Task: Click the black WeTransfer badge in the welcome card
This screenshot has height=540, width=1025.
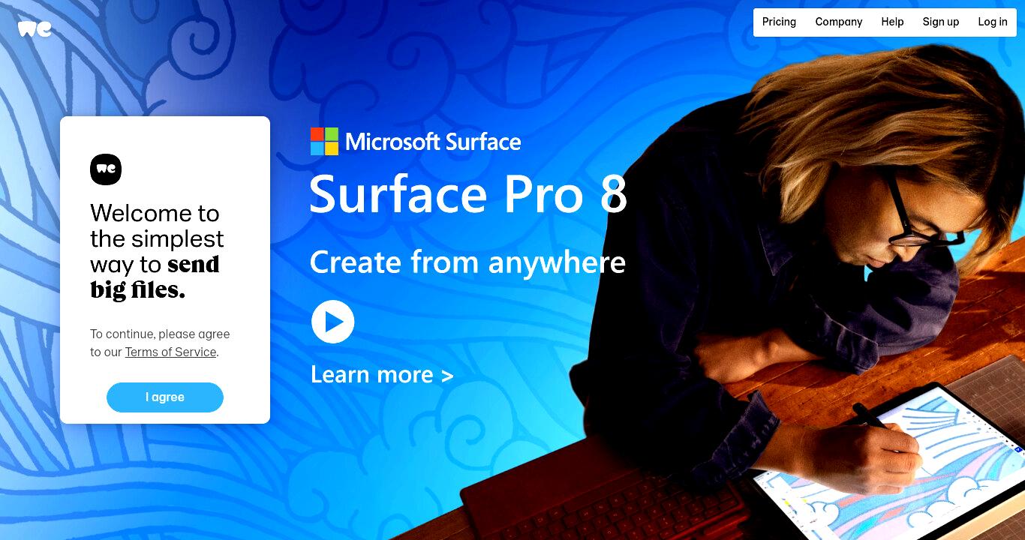Action: pos(106,169)
